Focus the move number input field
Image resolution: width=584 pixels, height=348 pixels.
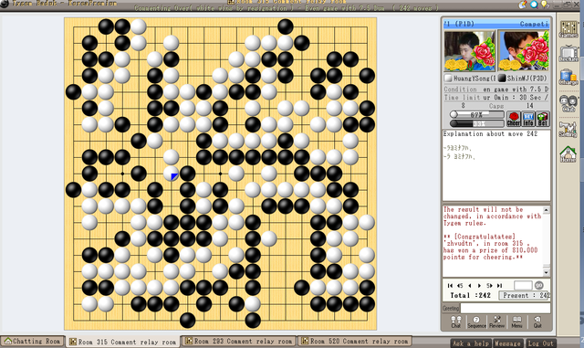[523, 285]
